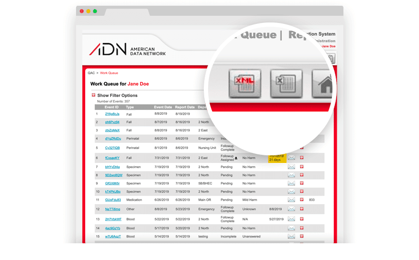The image size is (419, 260).
Task: Click the Excel spreadsheet export icon
Action: click(286, 84)
